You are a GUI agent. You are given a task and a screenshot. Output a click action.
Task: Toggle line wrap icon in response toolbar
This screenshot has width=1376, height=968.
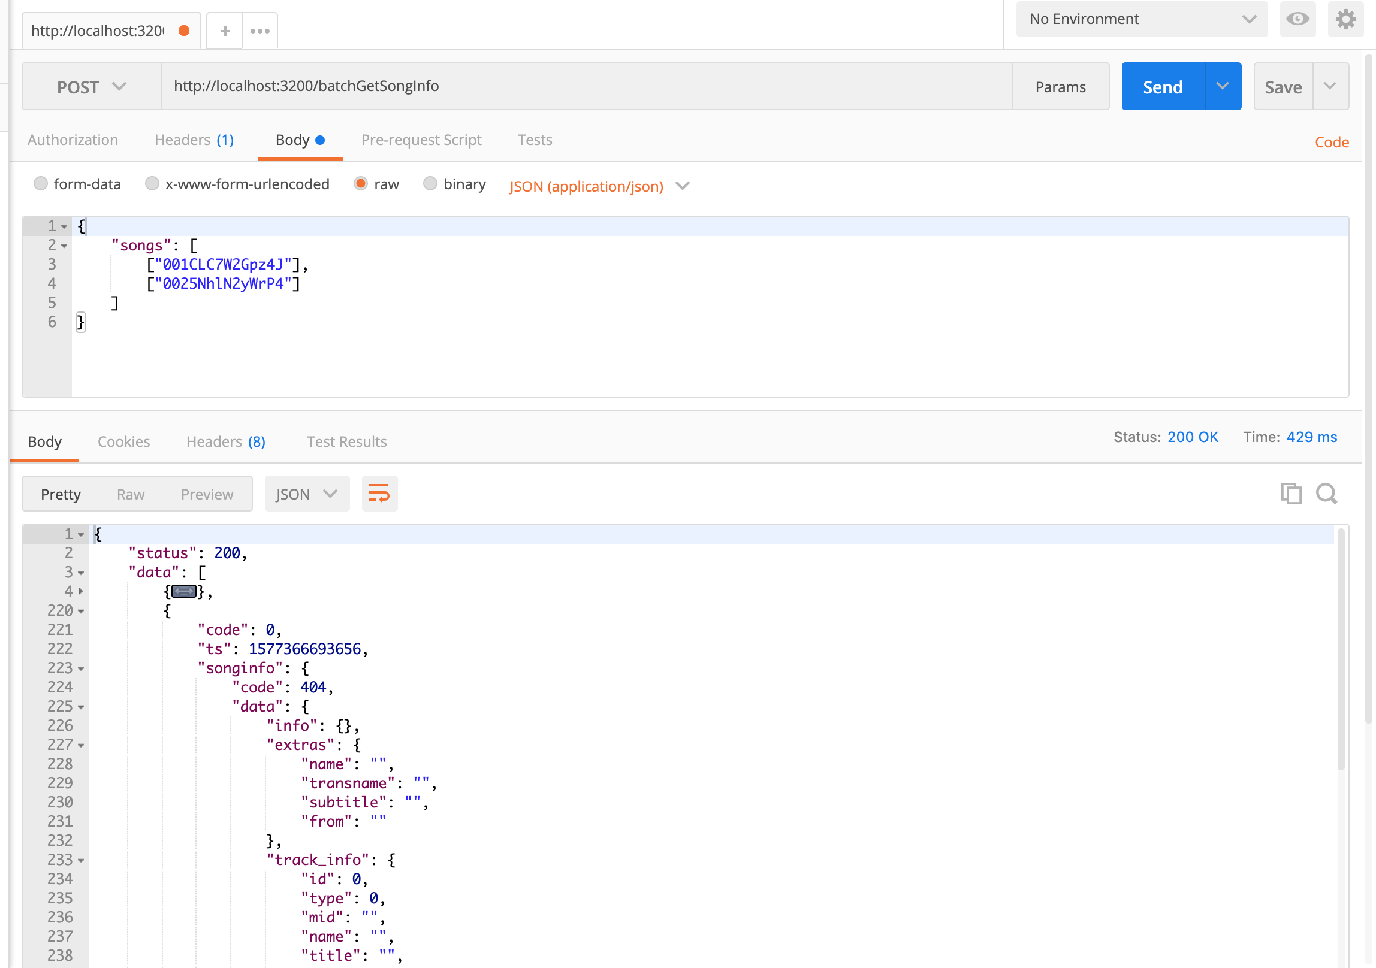coord(379,494)
